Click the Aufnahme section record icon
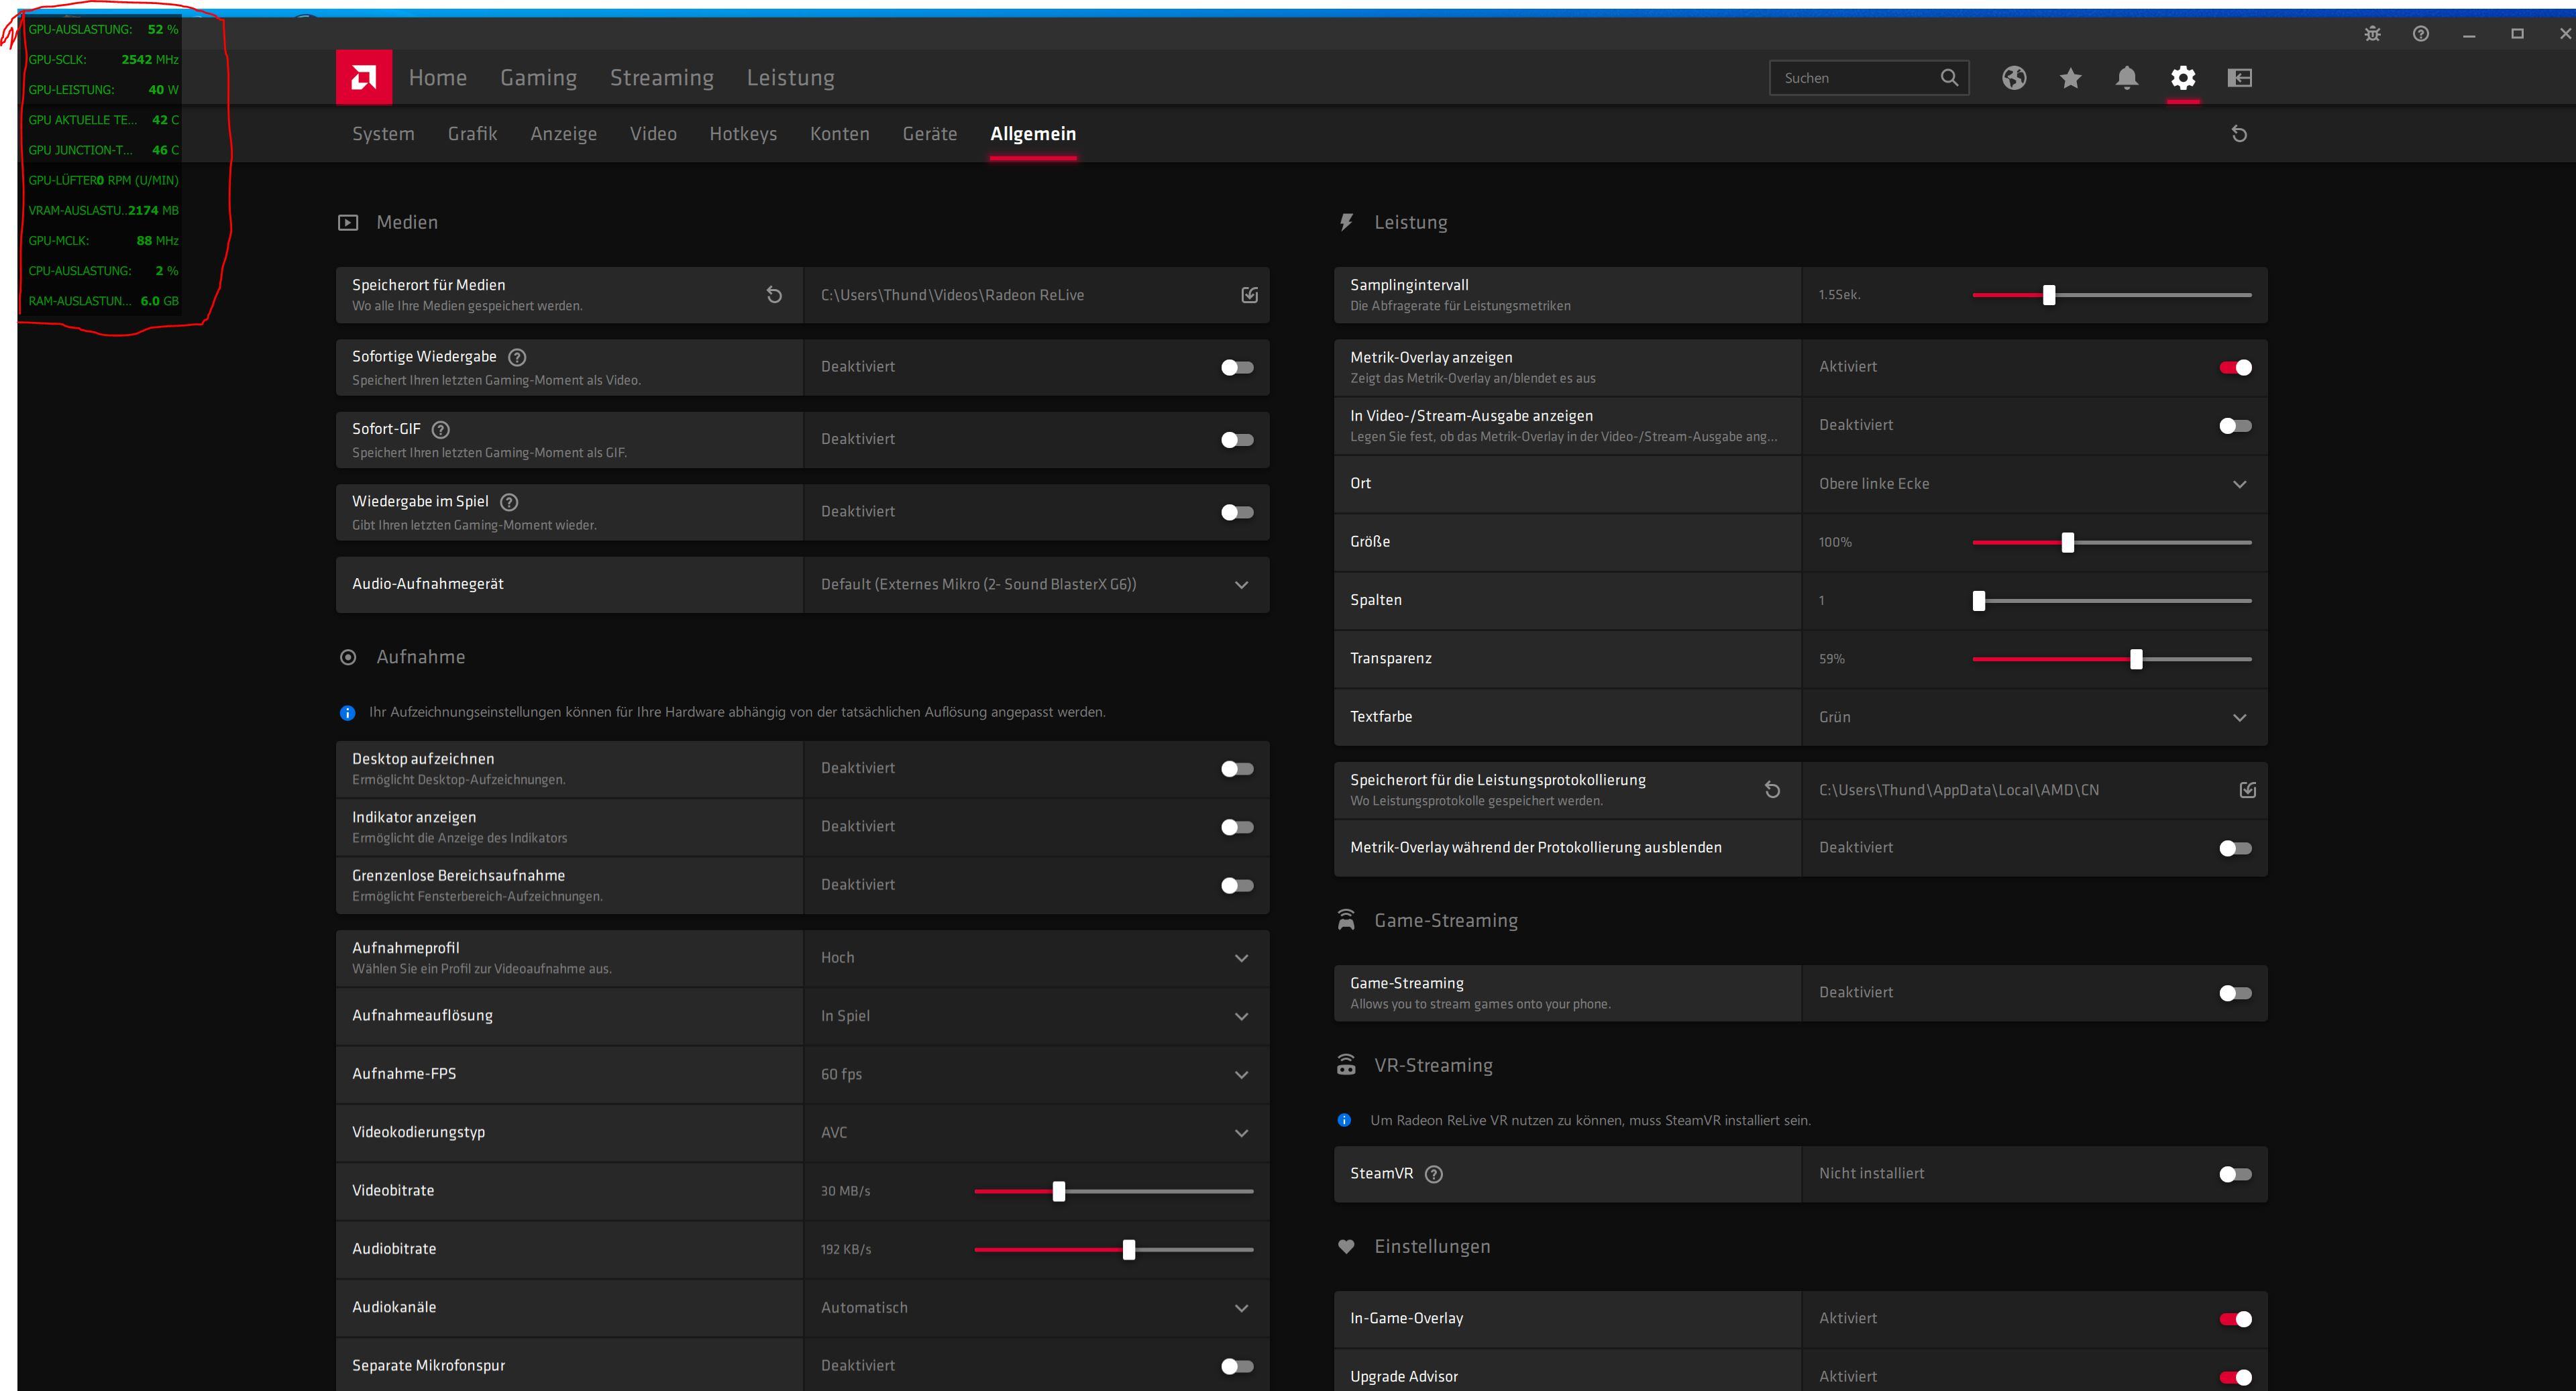Viewport: 2576px width, 1391px height. click(348, 658)
